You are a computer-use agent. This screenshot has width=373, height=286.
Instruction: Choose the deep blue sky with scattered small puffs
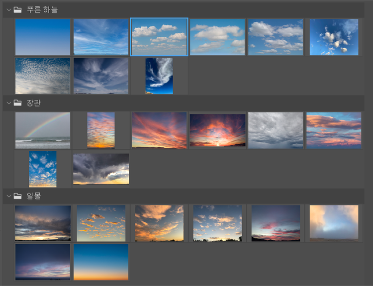tap(334, 37)
